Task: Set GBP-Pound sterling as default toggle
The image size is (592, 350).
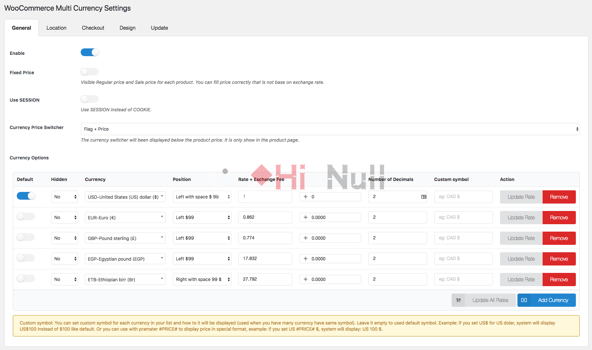Action: 26,237
